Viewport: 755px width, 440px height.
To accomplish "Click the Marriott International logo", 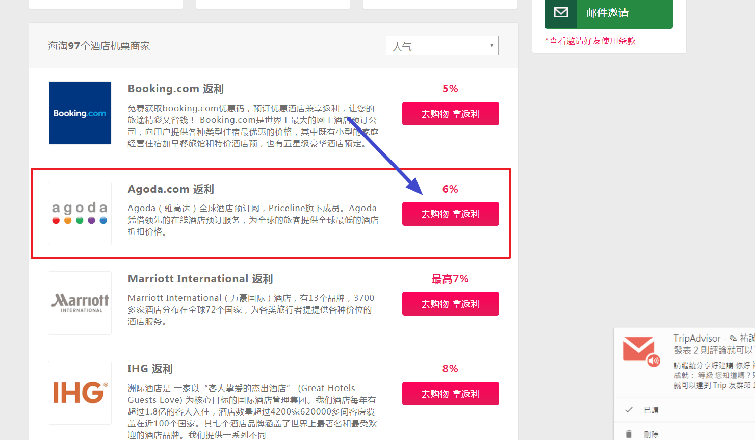I will (80, 303).
